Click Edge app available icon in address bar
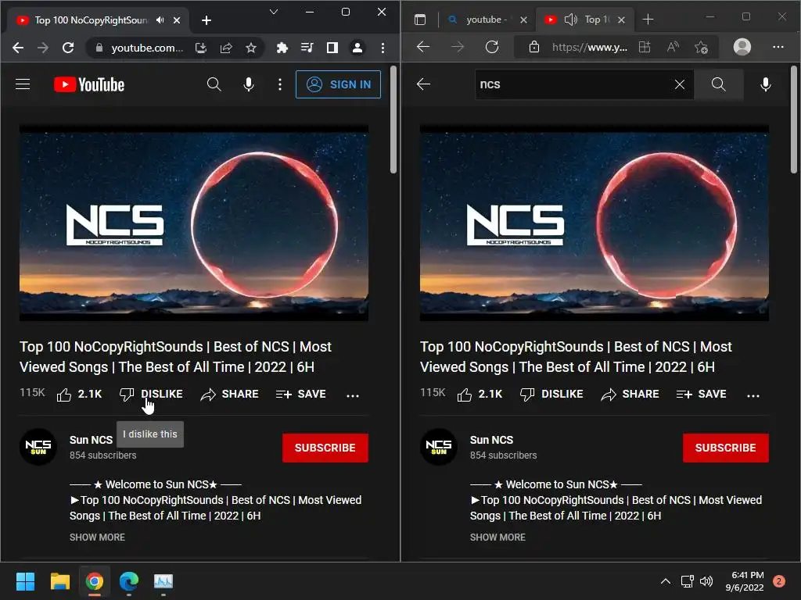801x600 pixels. tap(645, 48)
